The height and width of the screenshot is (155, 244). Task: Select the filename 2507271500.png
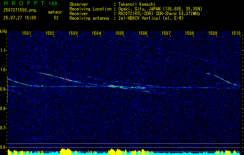point(20,10)
